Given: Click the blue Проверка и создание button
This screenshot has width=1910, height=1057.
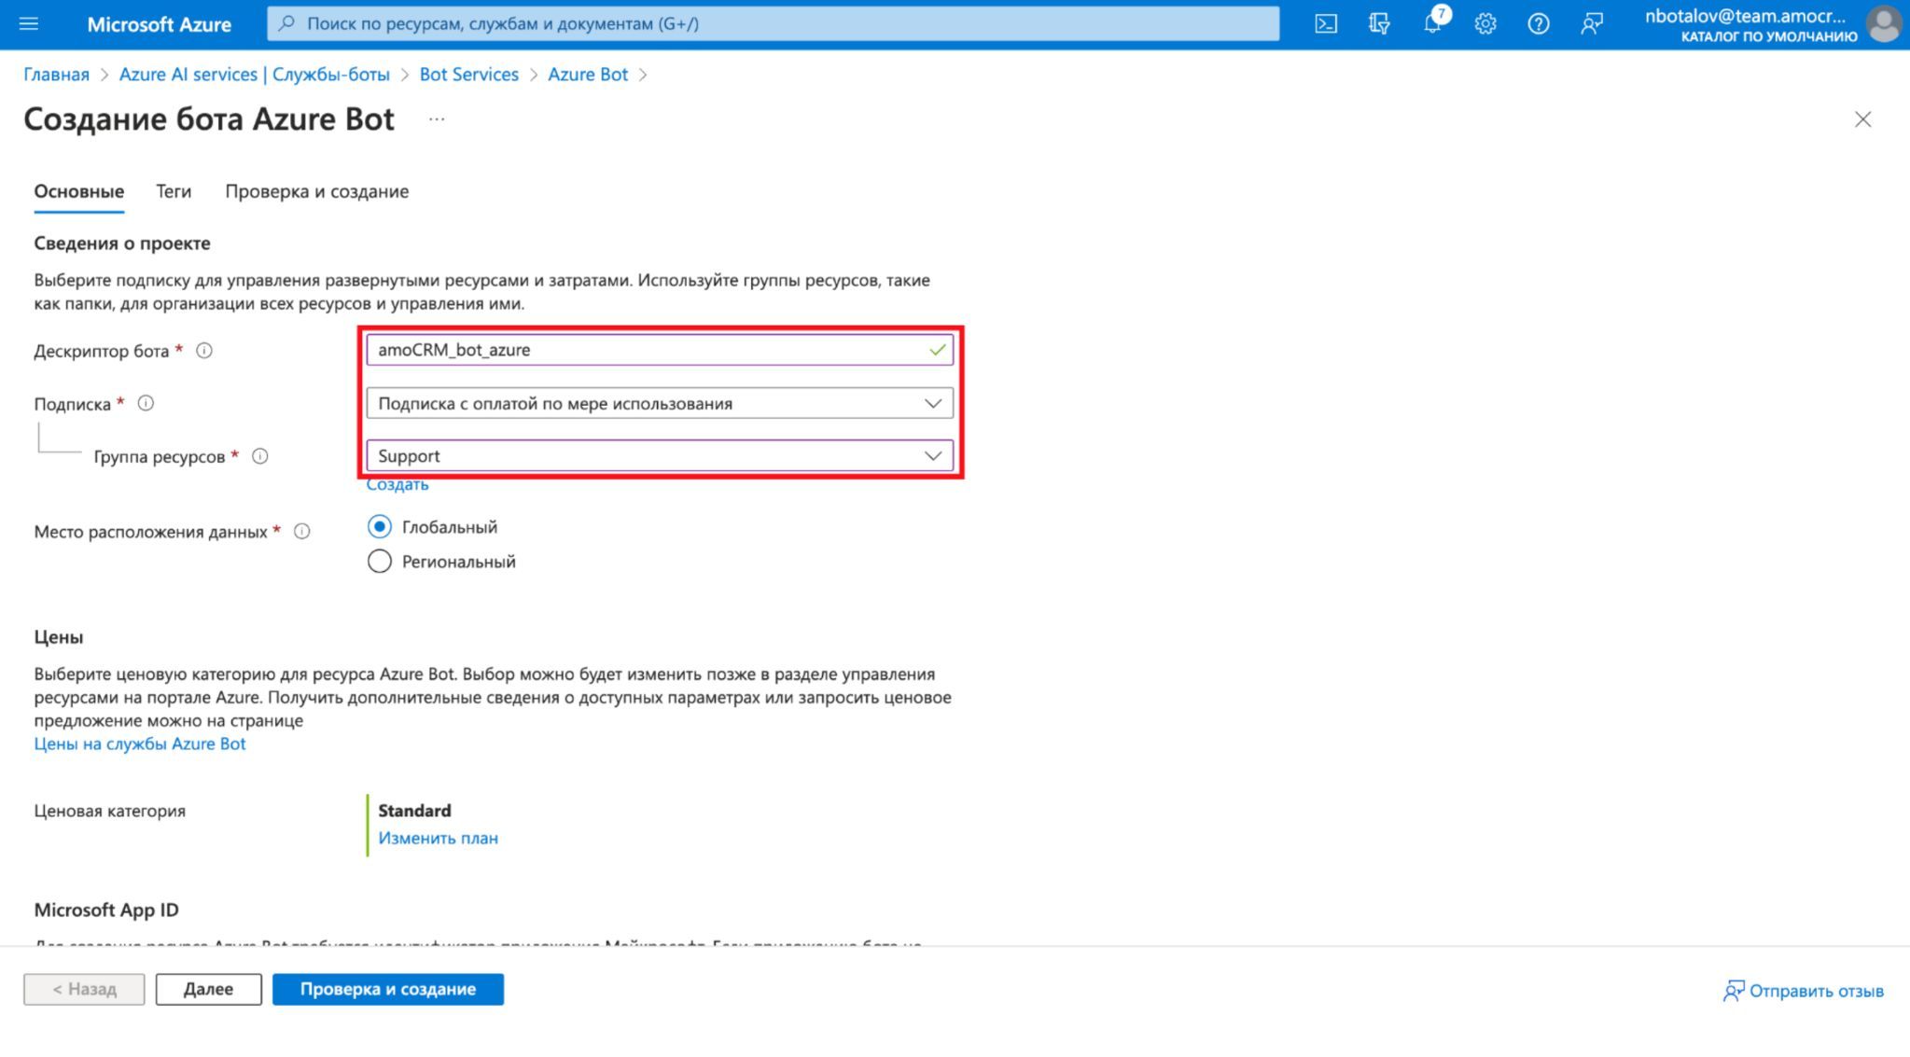Looking at the screenshot, I should pos(388,989).
